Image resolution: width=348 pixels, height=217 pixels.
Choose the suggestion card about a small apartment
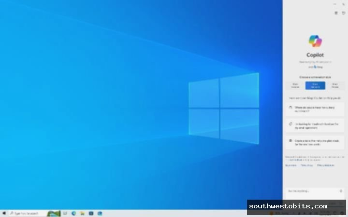tap(315, 126)
